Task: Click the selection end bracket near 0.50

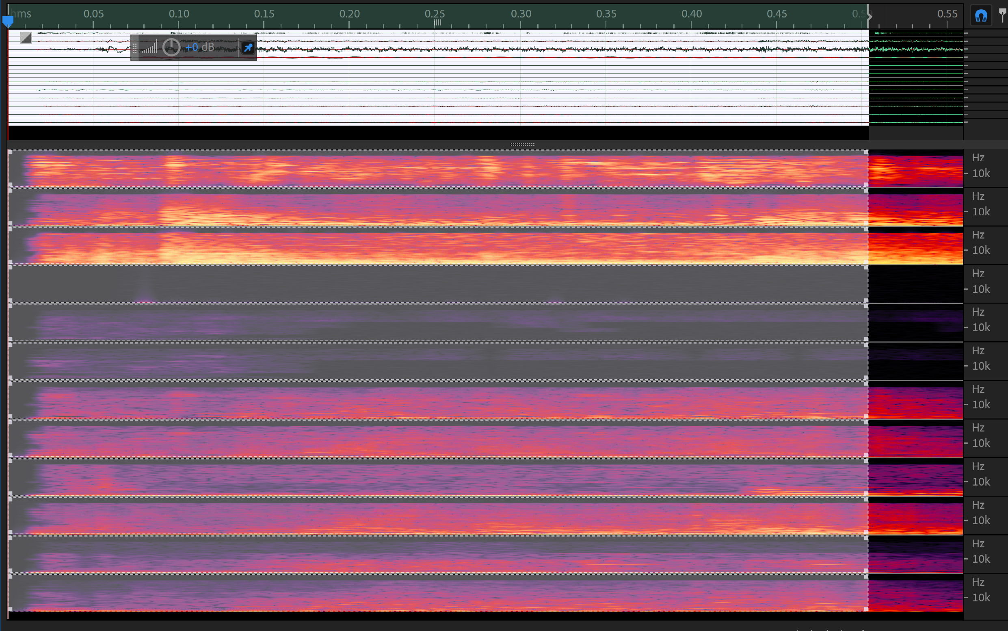Action: [869, 16]
